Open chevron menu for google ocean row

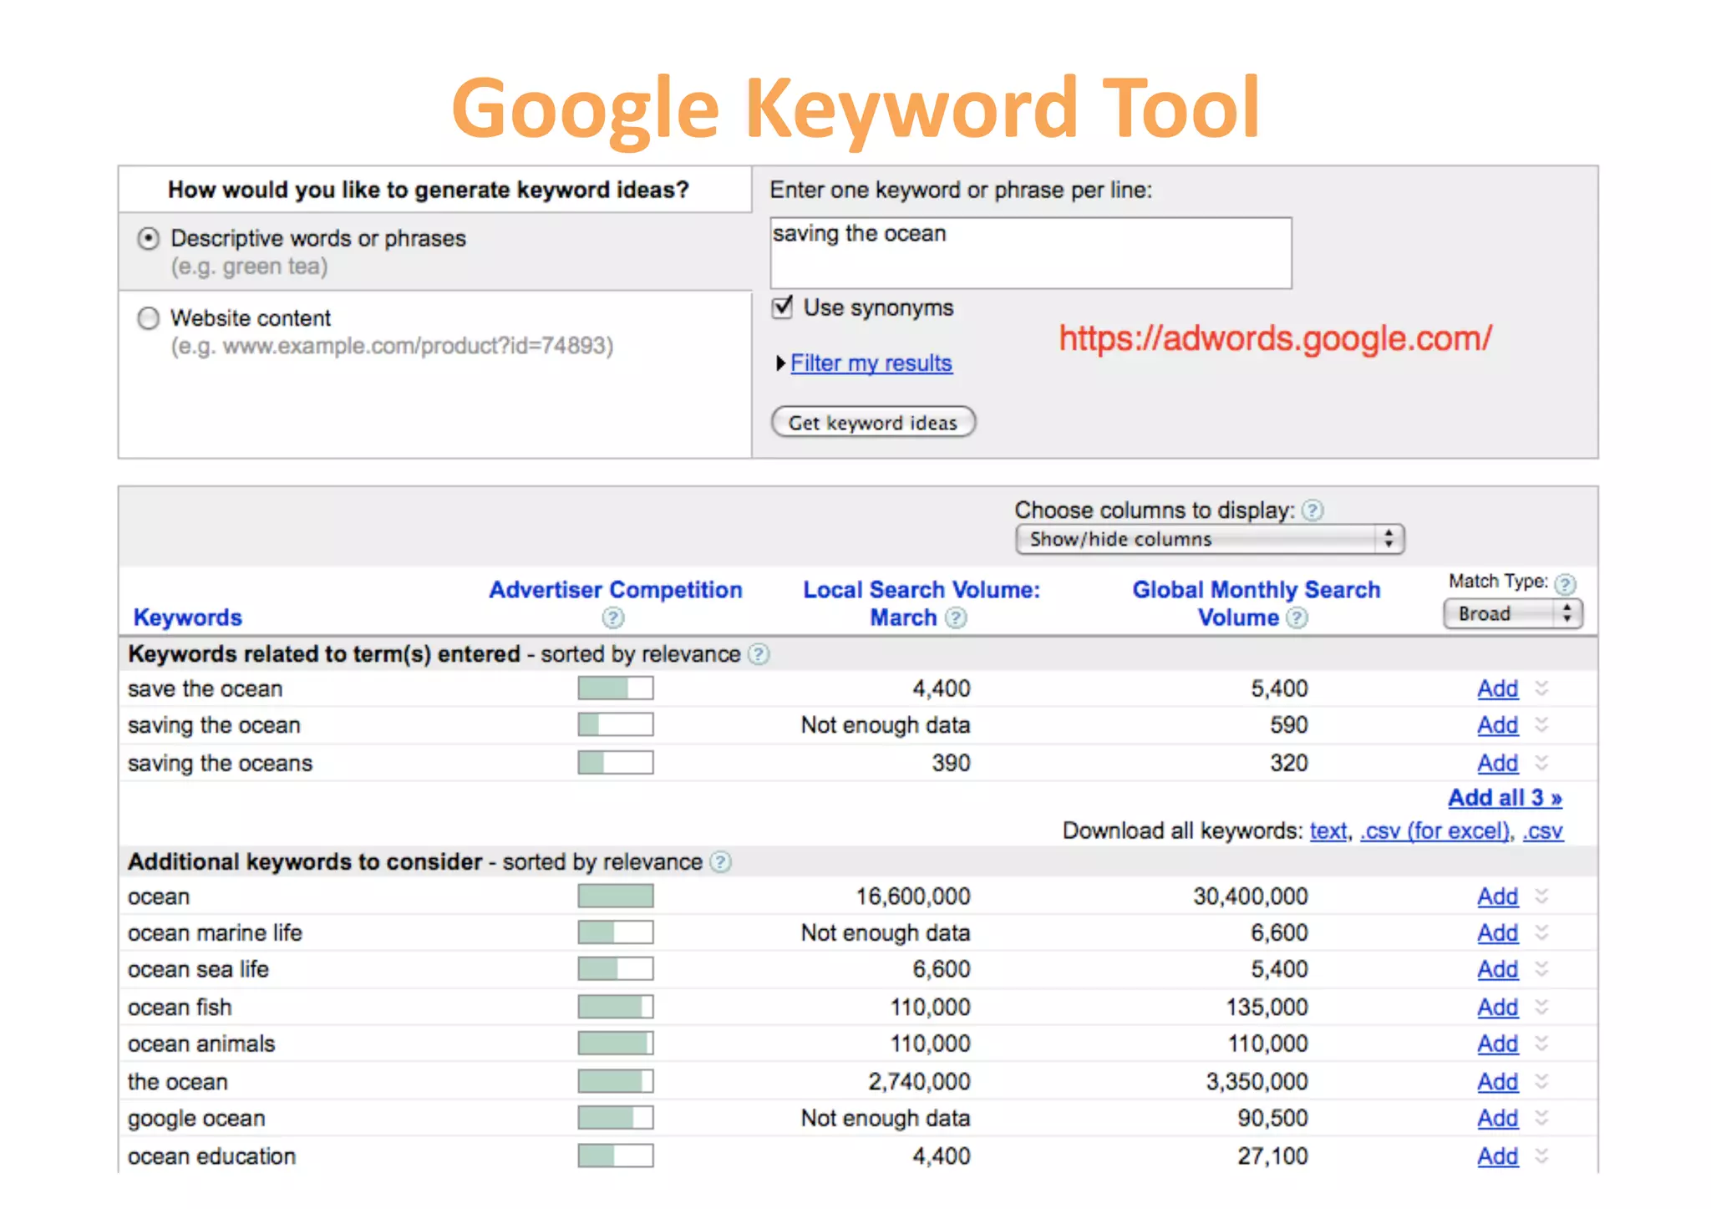pos(1541,1117)
